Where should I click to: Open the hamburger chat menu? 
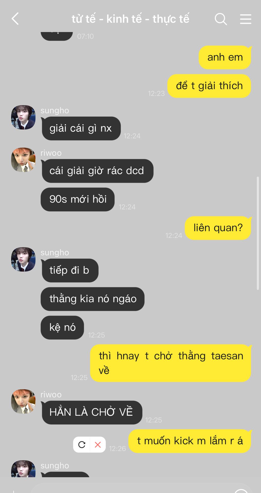(246, 19)
